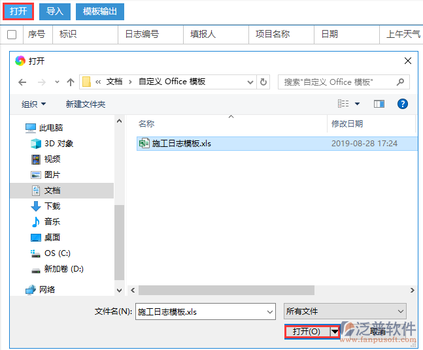Click the 项目名称 column header
The width and height of the screenshot is (423, 350).
[x=281, y=34]
